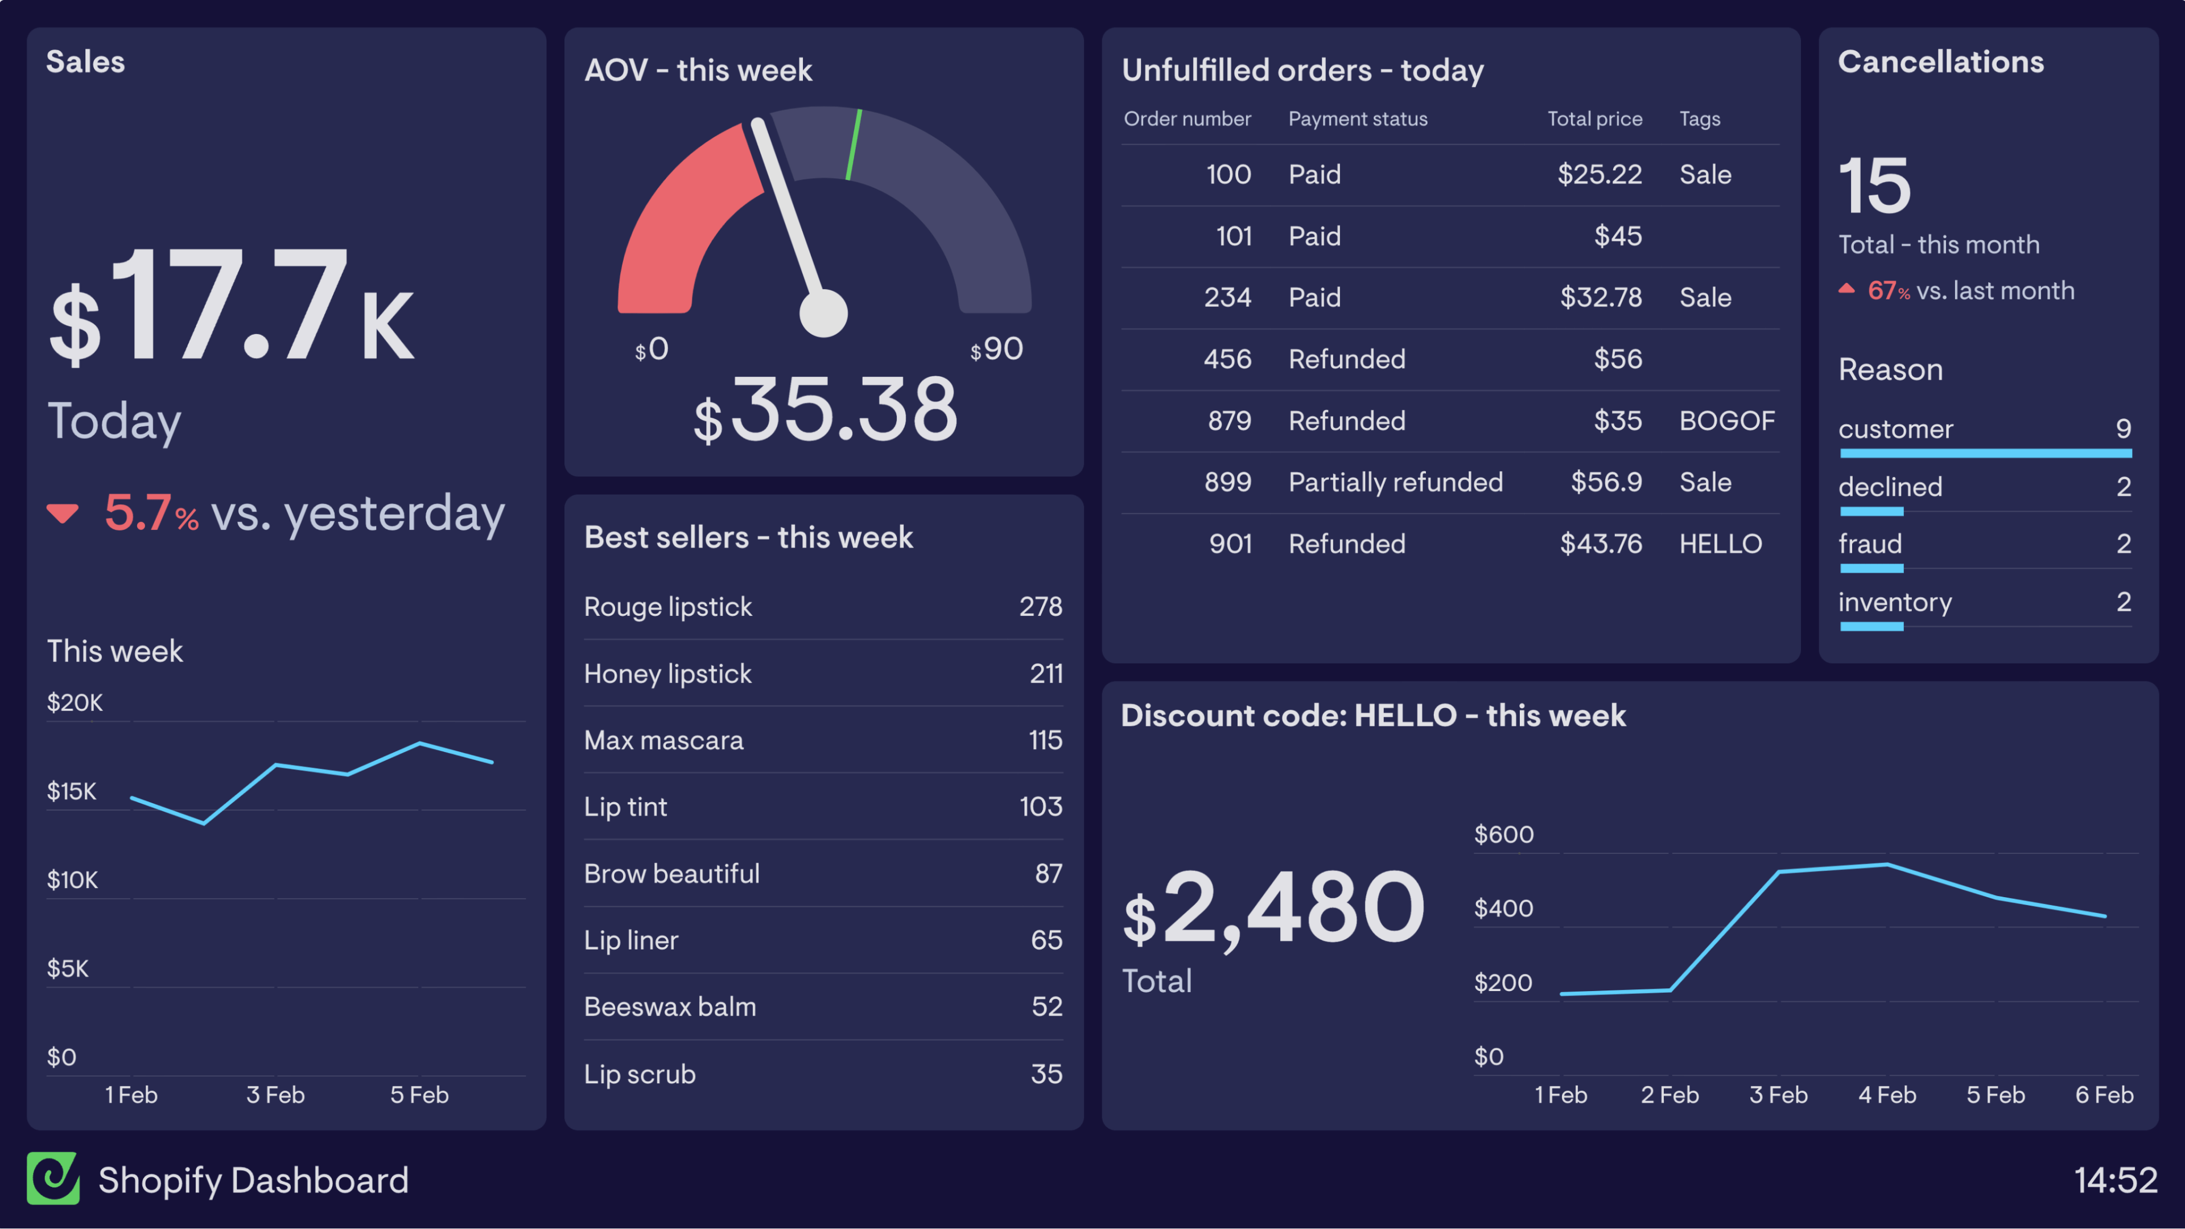
Task: Click the green Shopify logo icon
Action: pos(53,1180)
